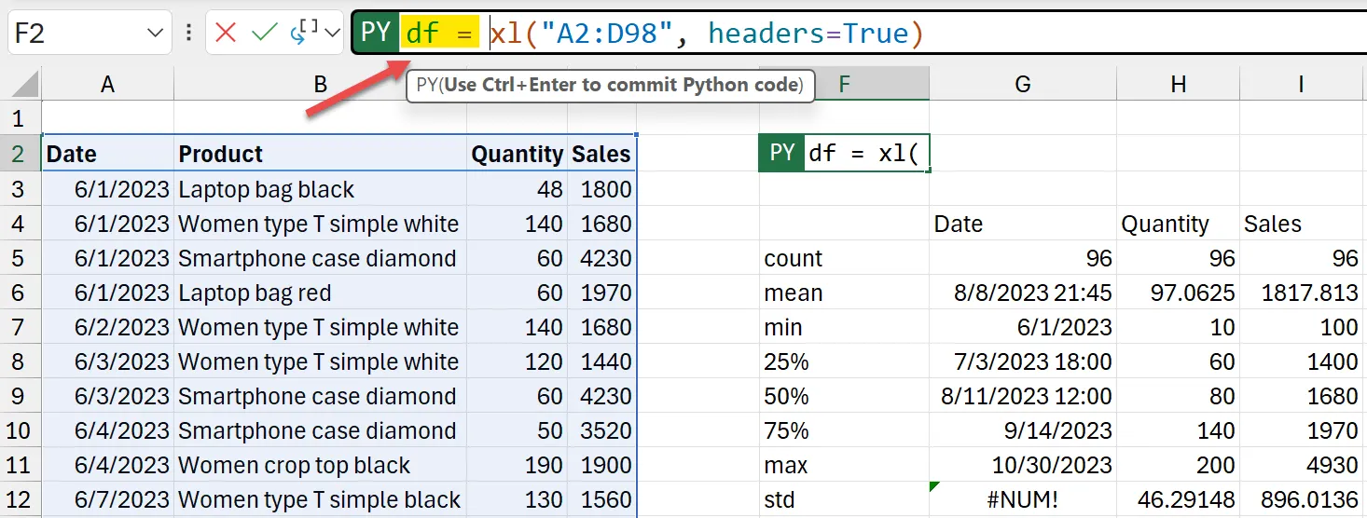Select column F header

tap(844, 85)
